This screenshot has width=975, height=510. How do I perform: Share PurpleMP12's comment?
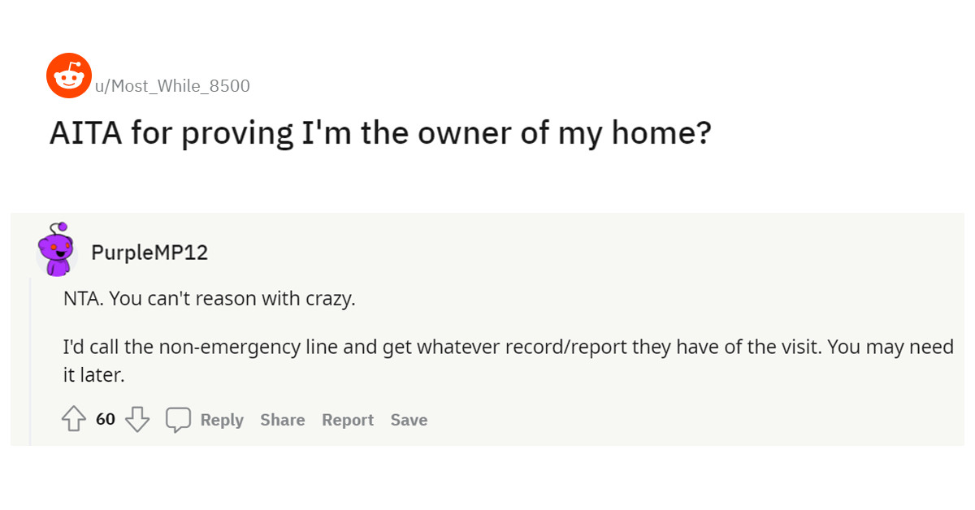[282, 420]
